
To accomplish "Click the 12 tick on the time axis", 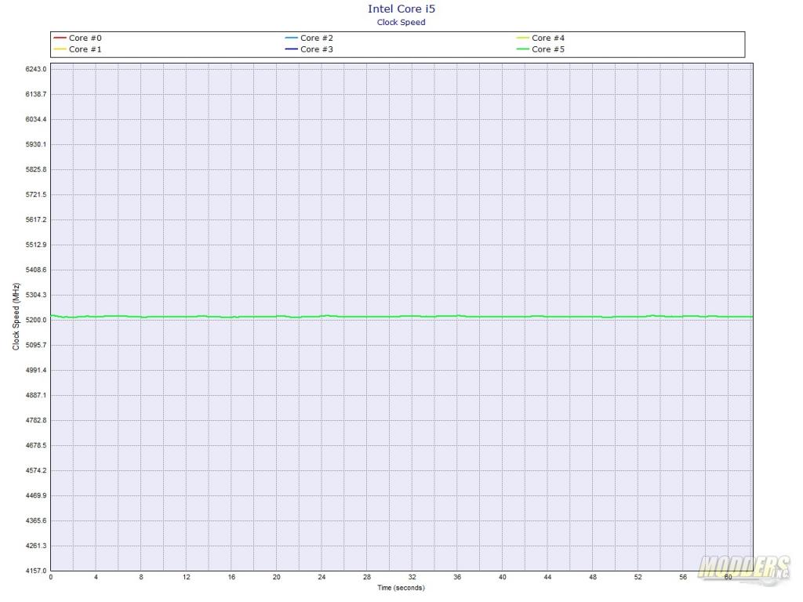I will 187,577.
